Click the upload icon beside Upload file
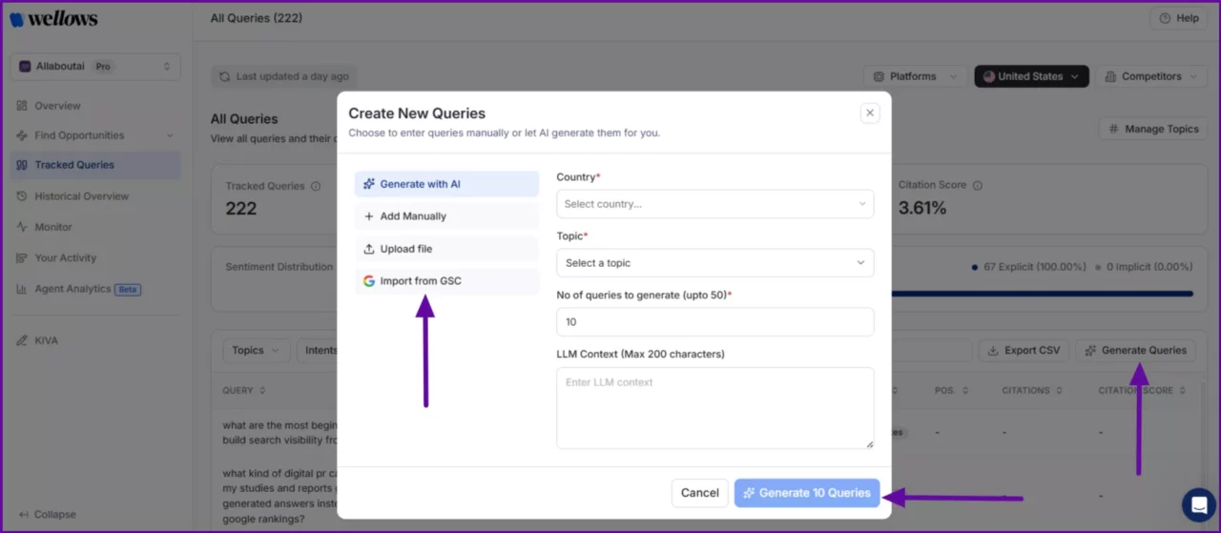Viewport: 1221px width, 533px height. [x=369, y=249]
